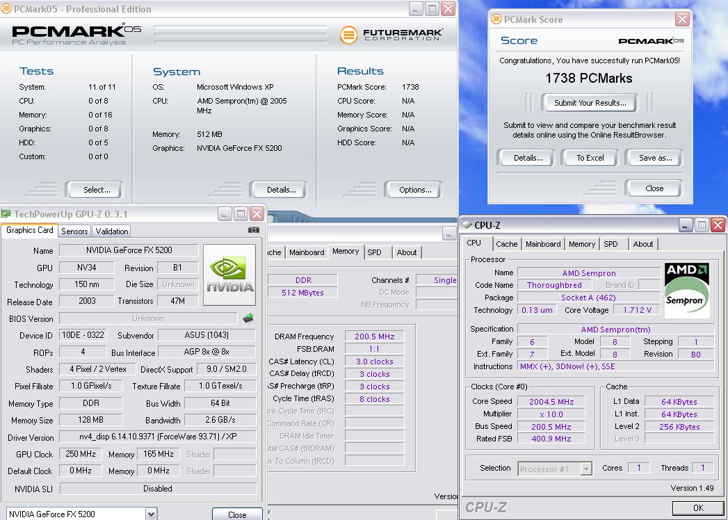
Task: Click the Device ID 10DE - 0322 field
Action: click(83, 335)
